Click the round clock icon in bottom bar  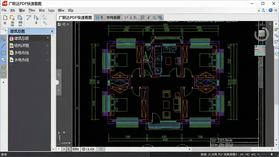pos(101,149)
